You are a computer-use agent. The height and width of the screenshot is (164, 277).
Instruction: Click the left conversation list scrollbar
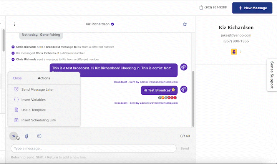(x=3, y=40)
